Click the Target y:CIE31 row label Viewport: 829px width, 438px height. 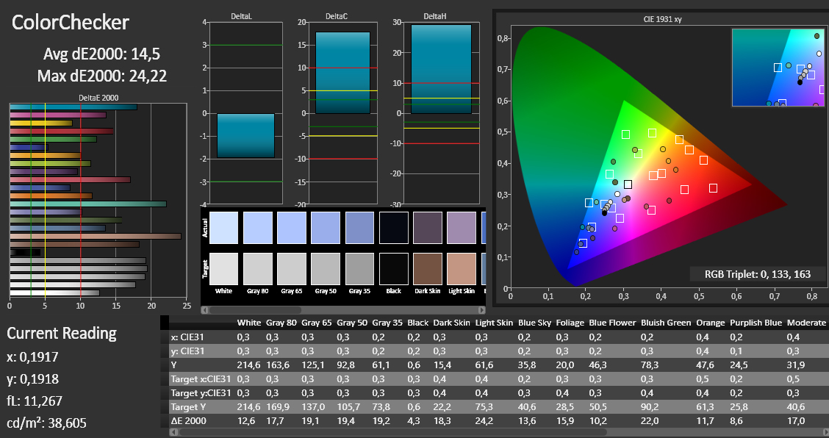tap(201, 393)
